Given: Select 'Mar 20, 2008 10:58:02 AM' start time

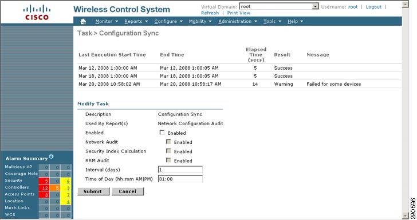Looking at the screenshot, I should 109,84.
